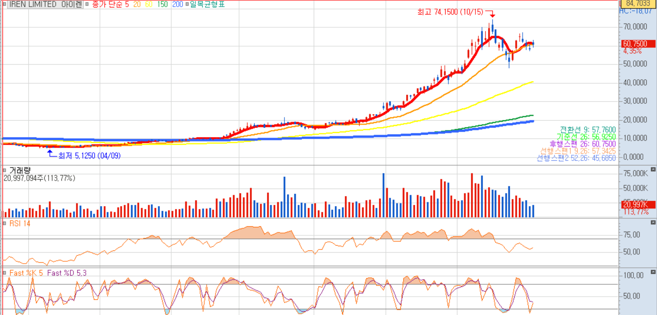Select the blue 200 moving average label
Viewport: 657px width, 315px height.
[x=178, y=4]
